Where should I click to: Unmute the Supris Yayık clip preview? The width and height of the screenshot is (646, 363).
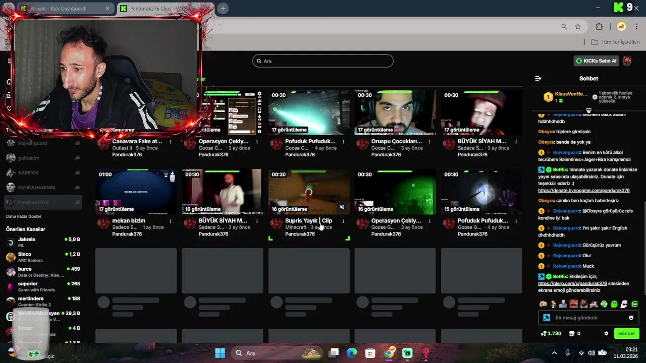pyautogui.click(x=342, y=207)
